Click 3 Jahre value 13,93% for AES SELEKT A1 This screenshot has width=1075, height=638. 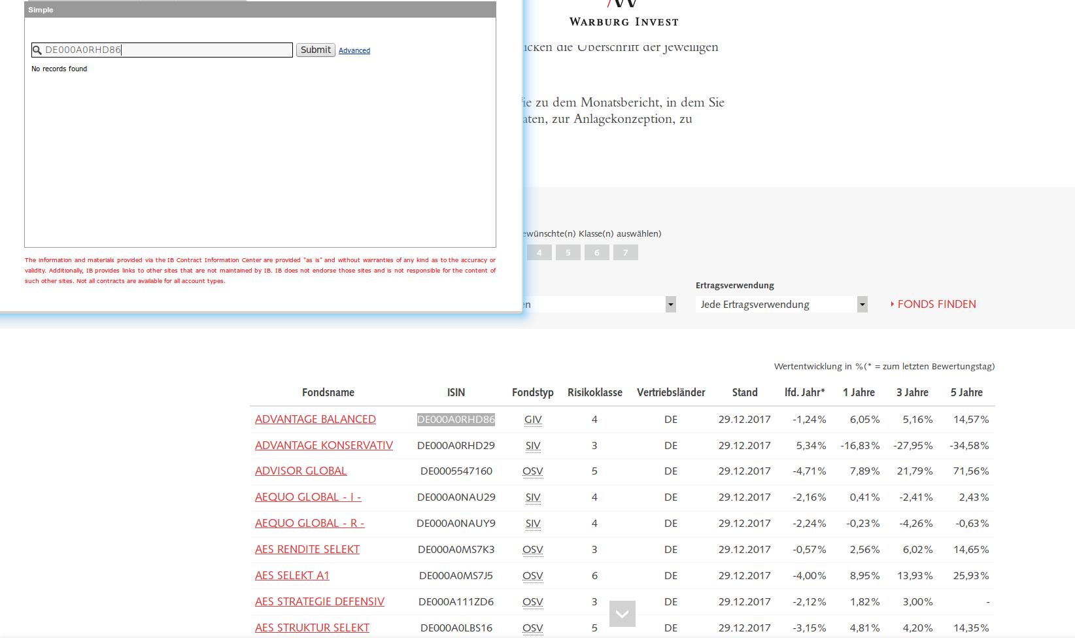click(915, 575)
